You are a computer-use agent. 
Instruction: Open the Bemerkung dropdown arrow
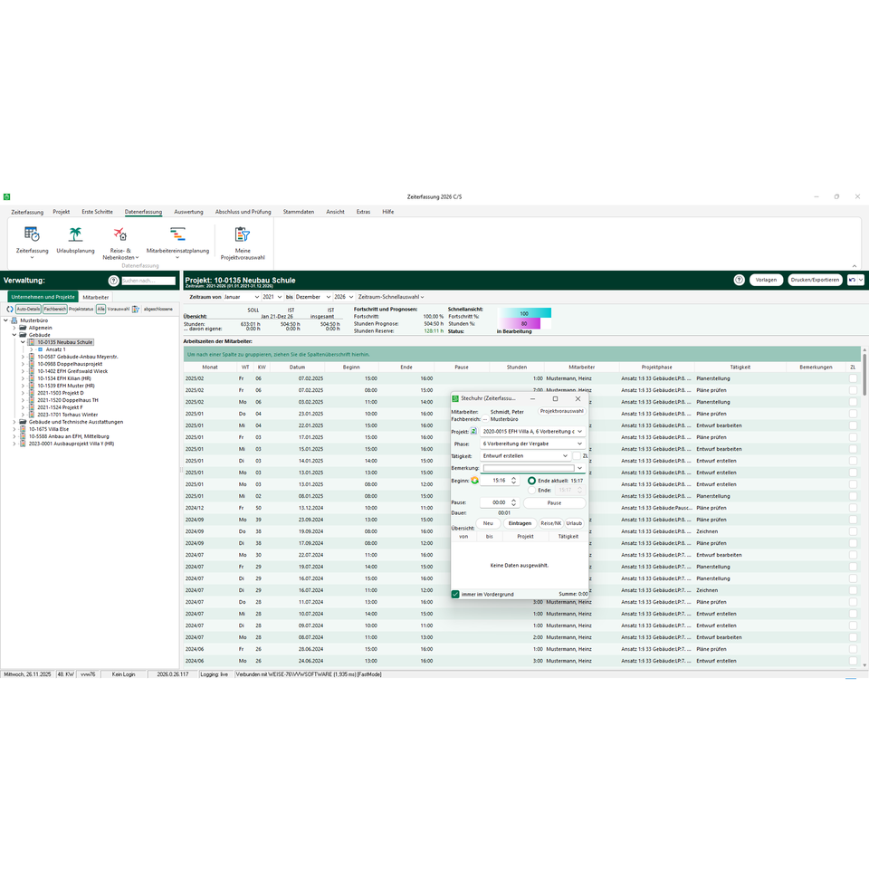pyautogui.click(x=579, y=468)
